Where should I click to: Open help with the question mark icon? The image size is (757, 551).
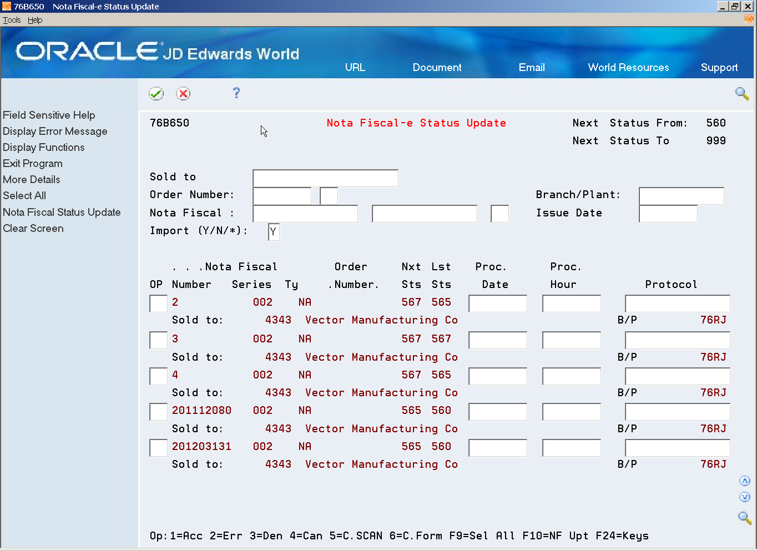236,93
